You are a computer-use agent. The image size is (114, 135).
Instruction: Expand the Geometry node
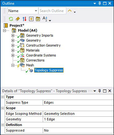coord(13,40)
